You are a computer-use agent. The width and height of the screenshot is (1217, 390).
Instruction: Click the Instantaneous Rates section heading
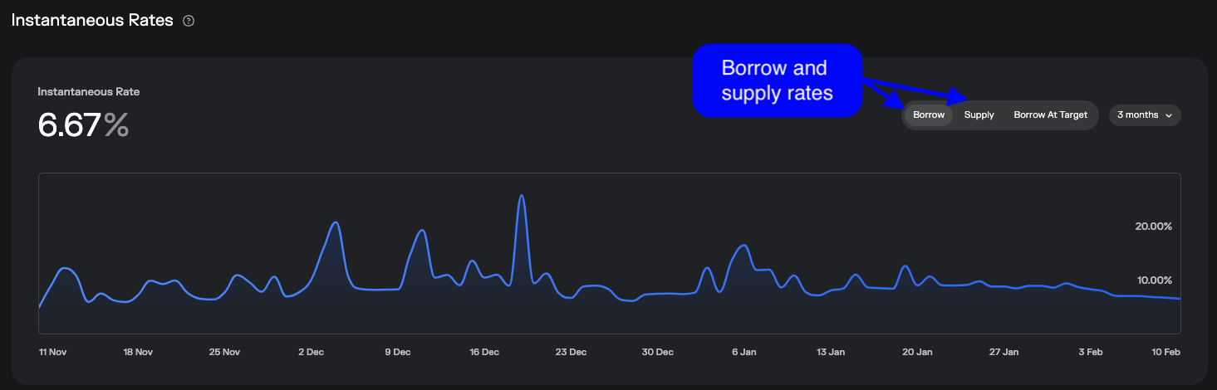[x=91, y=21]
